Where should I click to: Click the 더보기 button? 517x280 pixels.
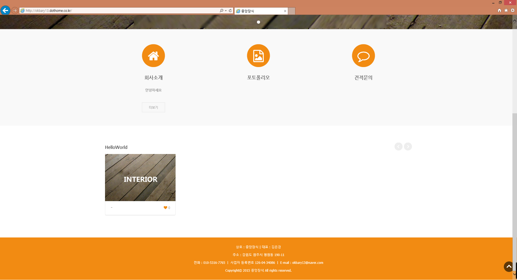click(x=153, y=107)
